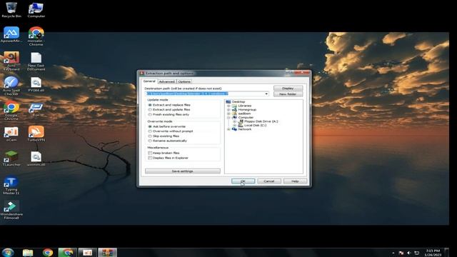The image size is (457, 257).
Task: Click the Save settings button
Action: [183, 171]
